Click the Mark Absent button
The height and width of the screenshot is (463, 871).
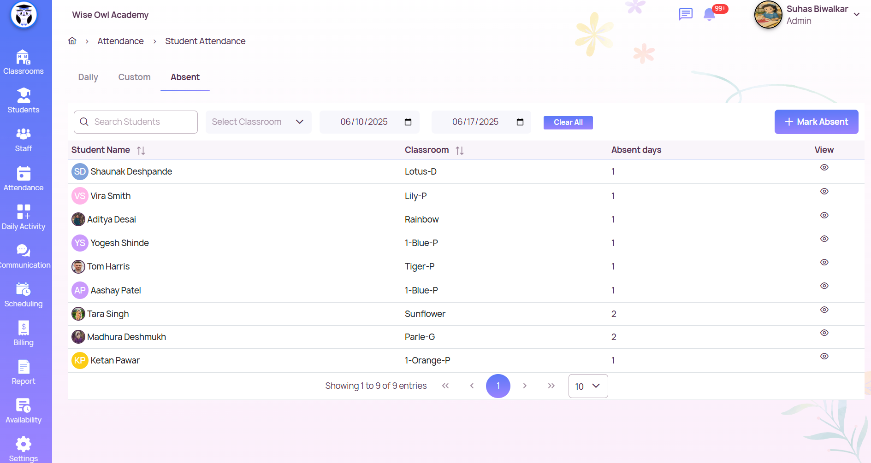(x=816, y=122)
